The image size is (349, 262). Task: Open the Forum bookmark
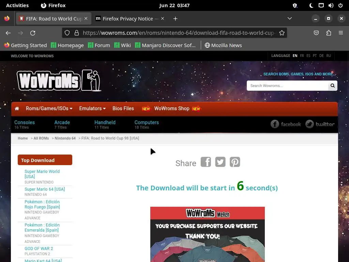[x=99, y=45]
